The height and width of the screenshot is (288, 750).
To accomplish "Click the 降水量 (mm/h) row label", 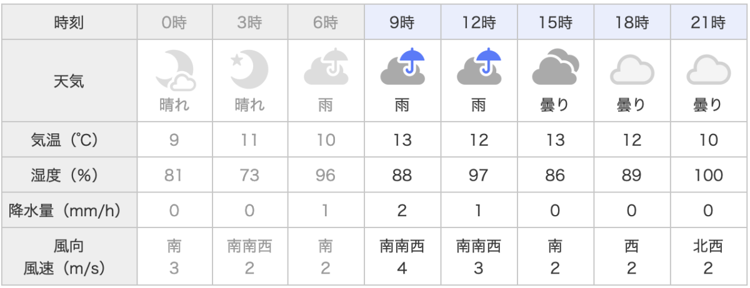I will click(69, 211).
